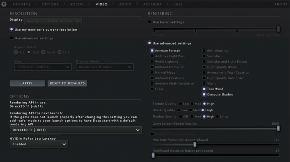
Task: Switch to the Audio tab
Action: pos(125,4)
